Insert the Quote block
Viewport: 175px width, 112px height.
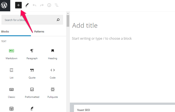(x=32, y=73)
